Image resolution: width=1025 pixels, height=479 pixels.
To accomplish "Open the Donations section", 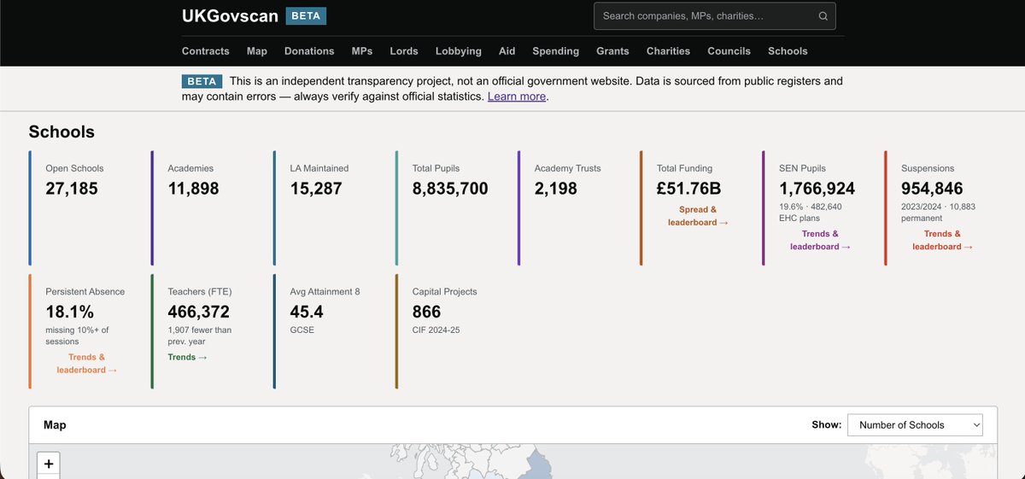I will tap(309, 51).
